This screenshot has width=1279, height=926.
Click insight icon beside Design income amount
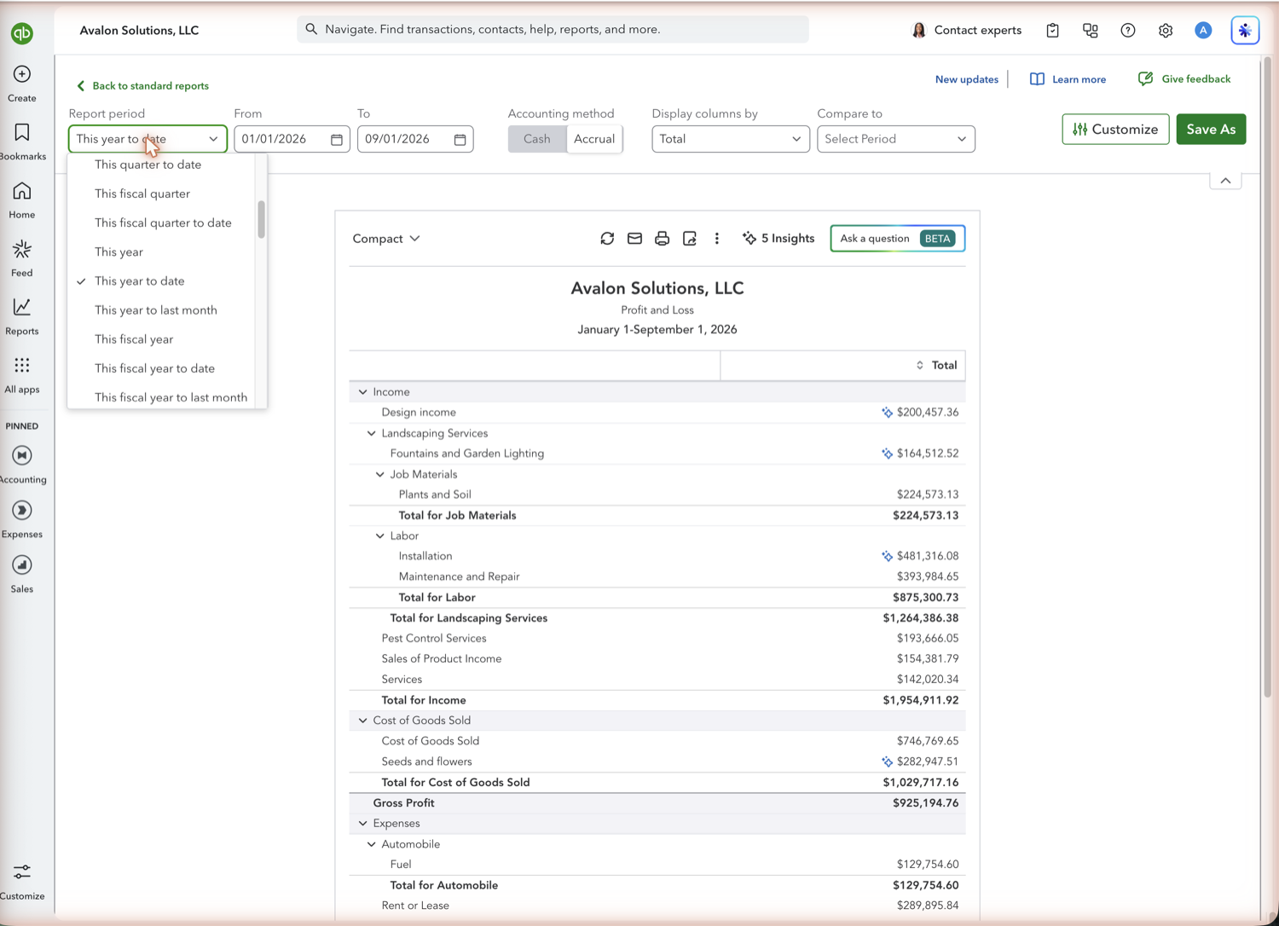pyautogui.click(x=887, y=413)
